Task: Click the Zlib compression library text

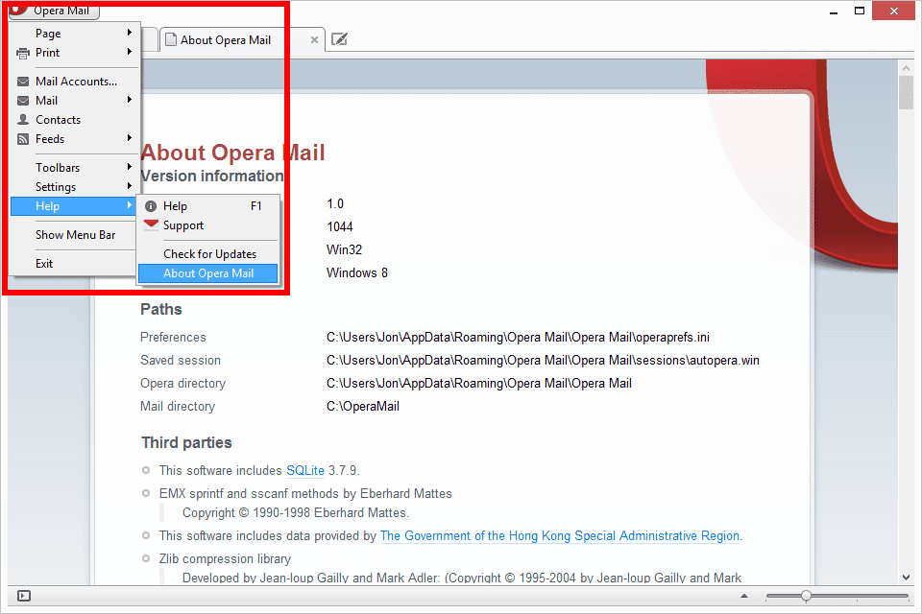Action: click(x=225, y=558)
